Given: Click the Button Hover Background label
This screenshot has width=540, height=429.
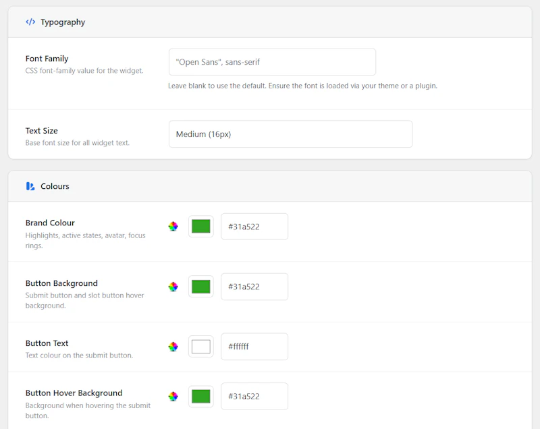Looking at the screenshot, I should click(x=74, y=393).
